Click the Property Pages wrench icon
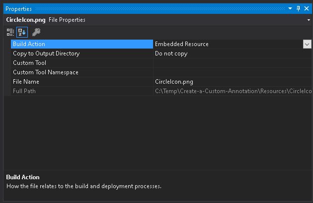The height and width of the screenshot is (203, 313). pos(36,32)
